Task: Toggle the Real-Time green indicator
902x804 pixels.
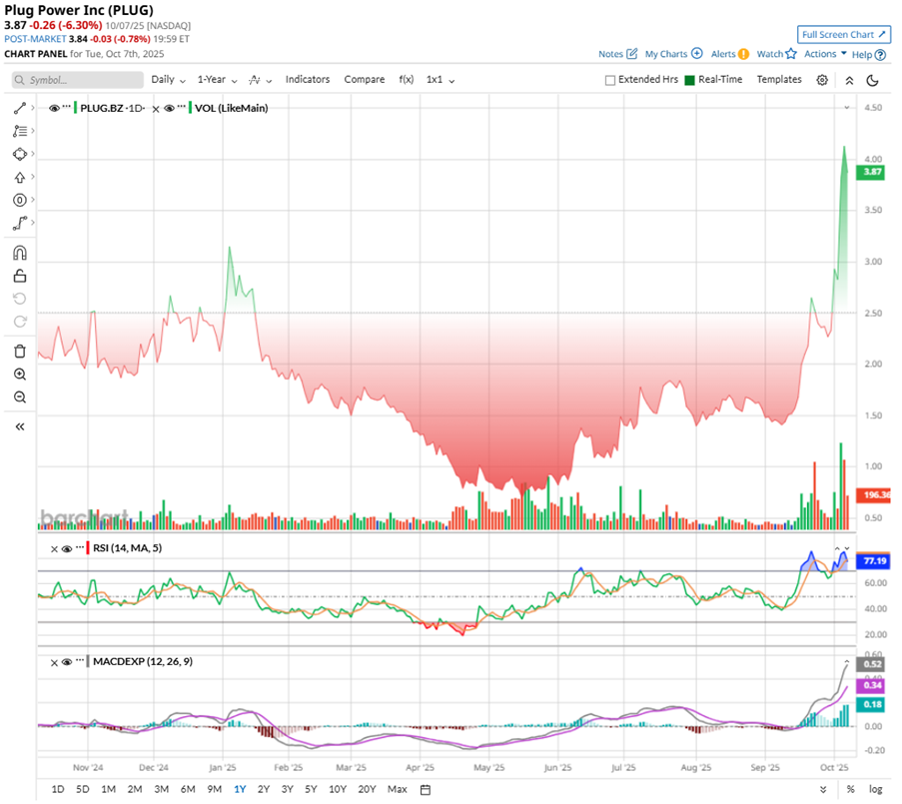Action: point(689,80)
